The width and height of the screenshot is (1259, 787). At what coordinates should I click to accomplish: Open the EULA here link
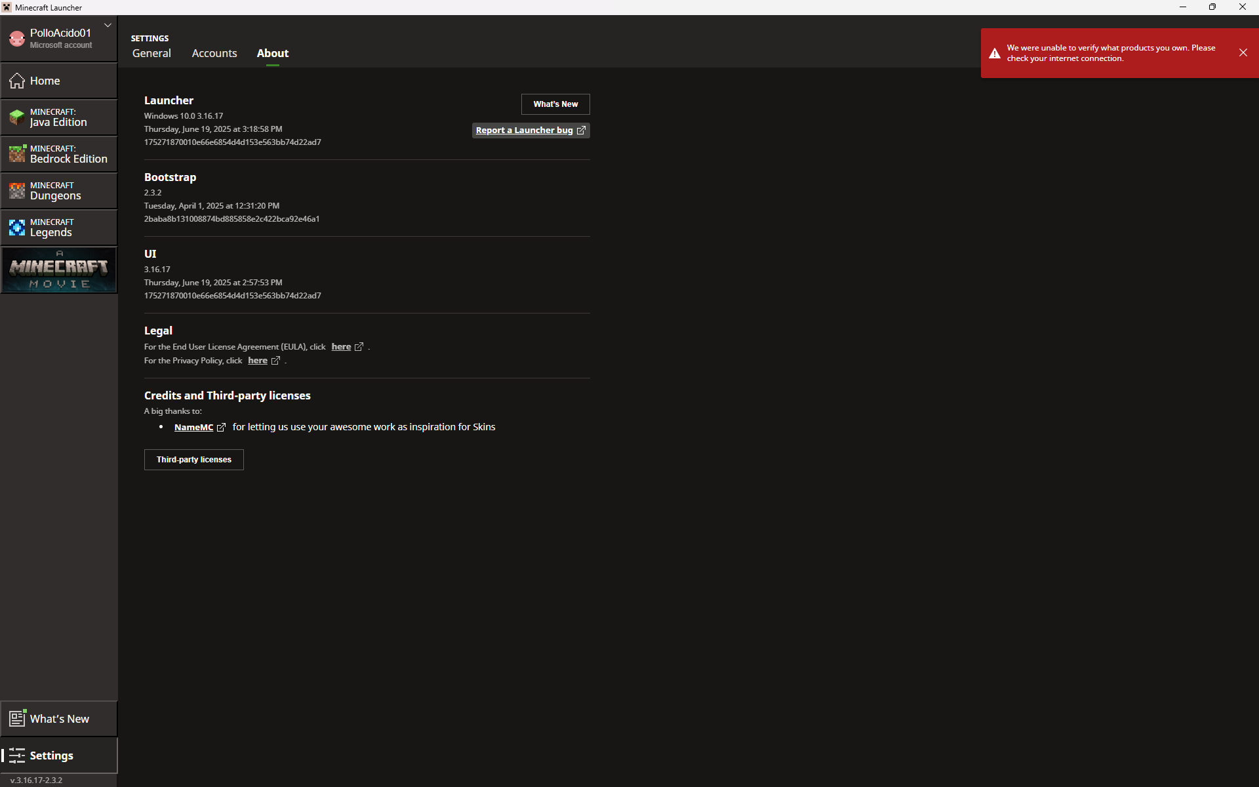click(342, 347)
